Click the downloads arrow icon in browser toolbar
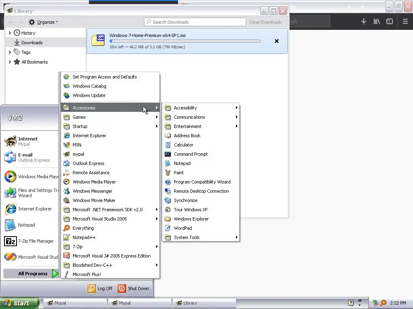This screenshot has width=413, height=309. pyautogui.click(x=364, y=21)
